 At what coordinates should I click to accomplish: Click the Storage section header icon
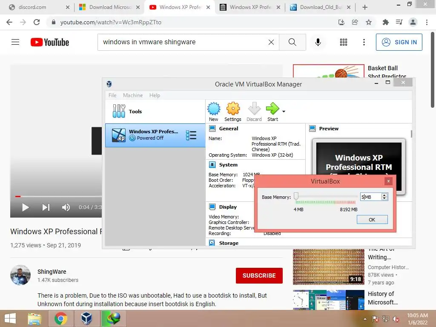[212, 243]
